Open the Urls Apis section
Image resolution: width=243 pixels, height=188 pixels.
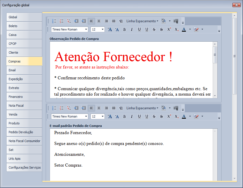24,159
